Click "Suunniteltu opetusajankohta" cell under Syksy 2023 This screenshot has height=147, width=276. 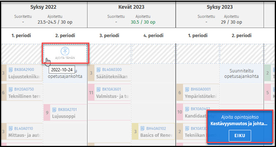coord(242,73)
